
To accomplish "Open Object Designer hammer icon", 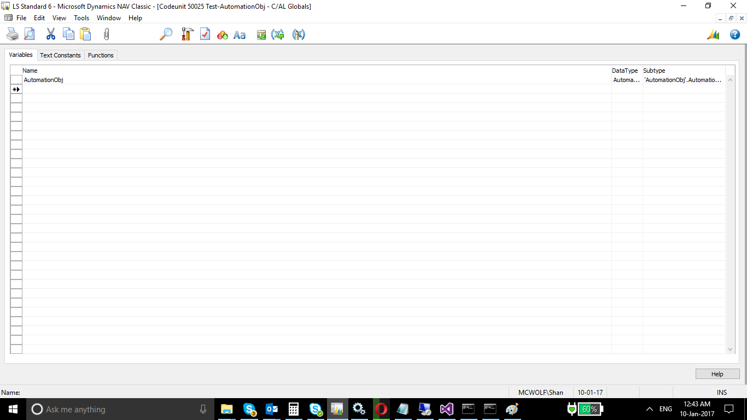I will [187, 34].
